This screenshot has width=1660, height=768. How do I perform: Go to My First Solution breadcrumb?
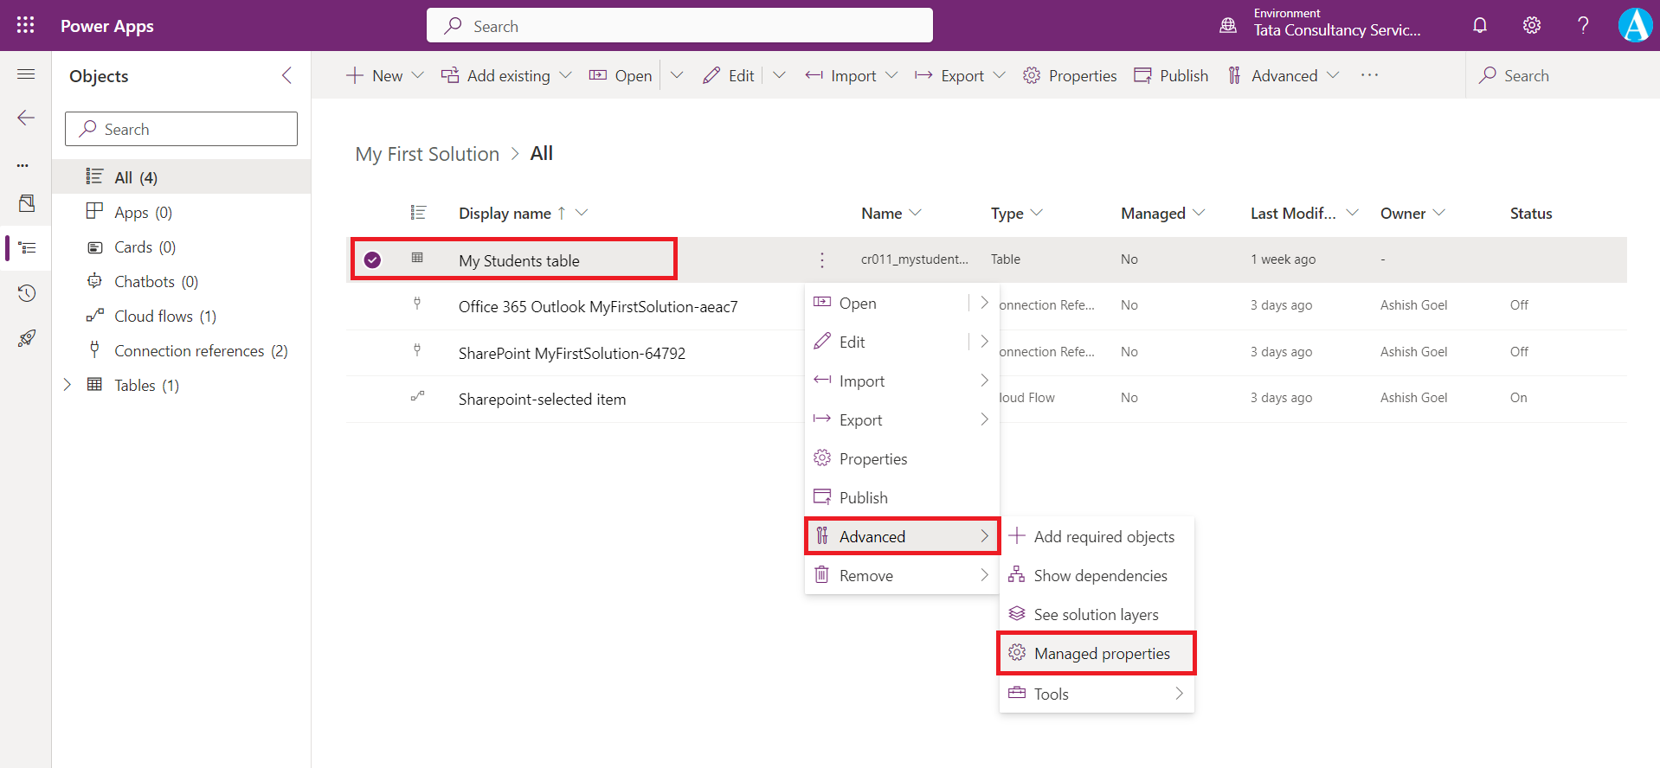pos(427,154)
